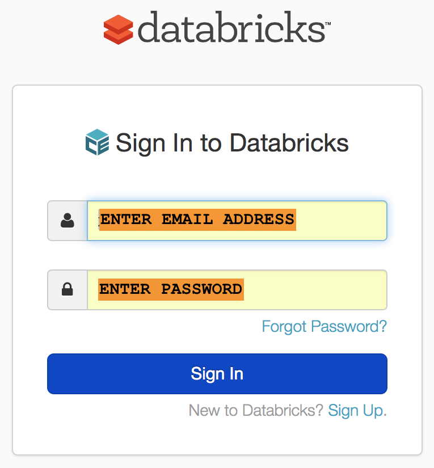Click the blue Sign In button

[x=217, y=374]
